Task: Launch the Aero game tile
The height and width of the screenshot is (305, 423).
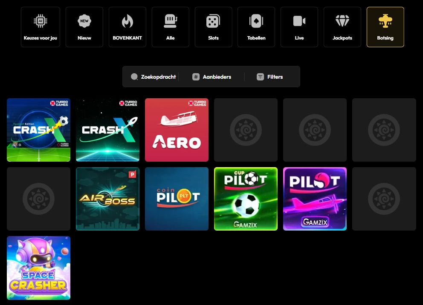Action: click(x=177, y=130)
